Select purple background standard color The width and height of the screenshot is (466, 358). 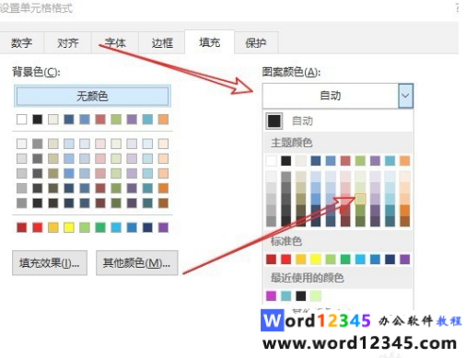point(163,227)
